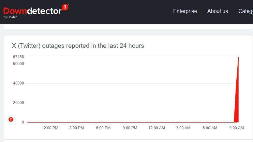Viewport: 253px width, 142px height.
Task: Click the 67158 y-axis label
Action: coord(18,57)
